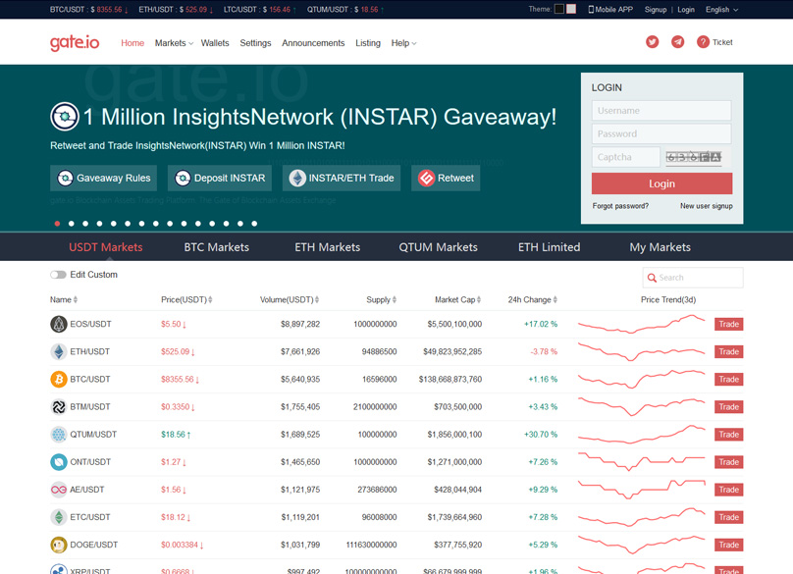Open the Listing menu item
The width and height of the screenshot is (793, 574).
368,43
